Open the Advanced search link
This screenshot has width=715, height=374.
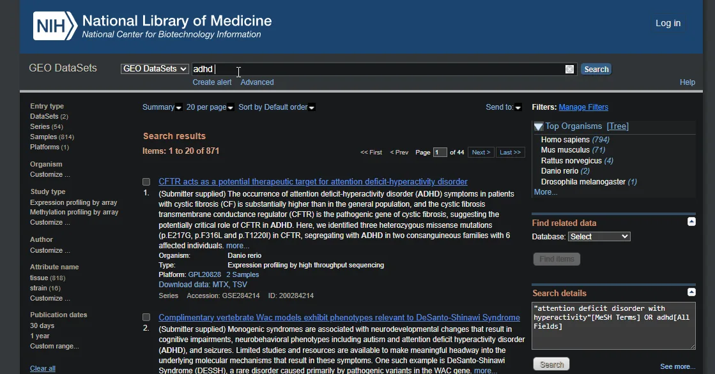tap(257, 82)
